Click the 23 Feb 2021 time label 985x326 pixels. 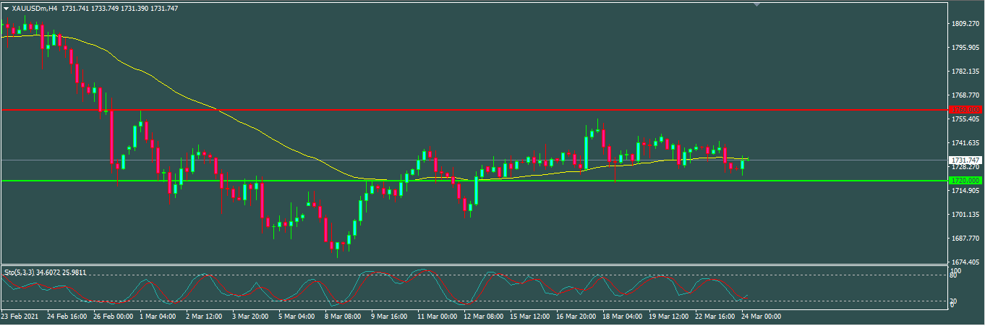coord(20,317)
